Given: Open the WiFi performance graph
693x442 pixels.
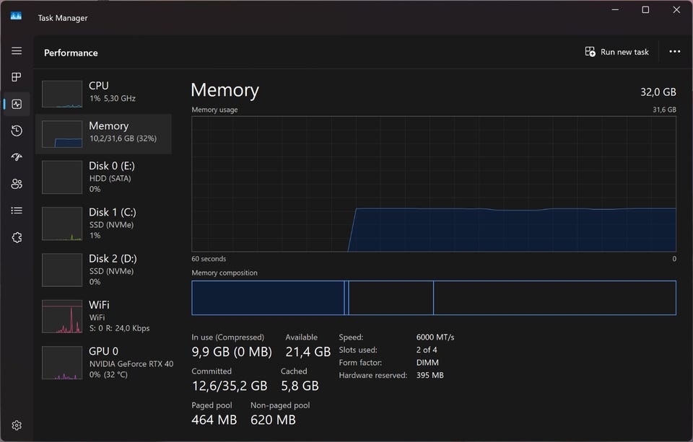Looking at the screenshot, I should pos(105,316).
